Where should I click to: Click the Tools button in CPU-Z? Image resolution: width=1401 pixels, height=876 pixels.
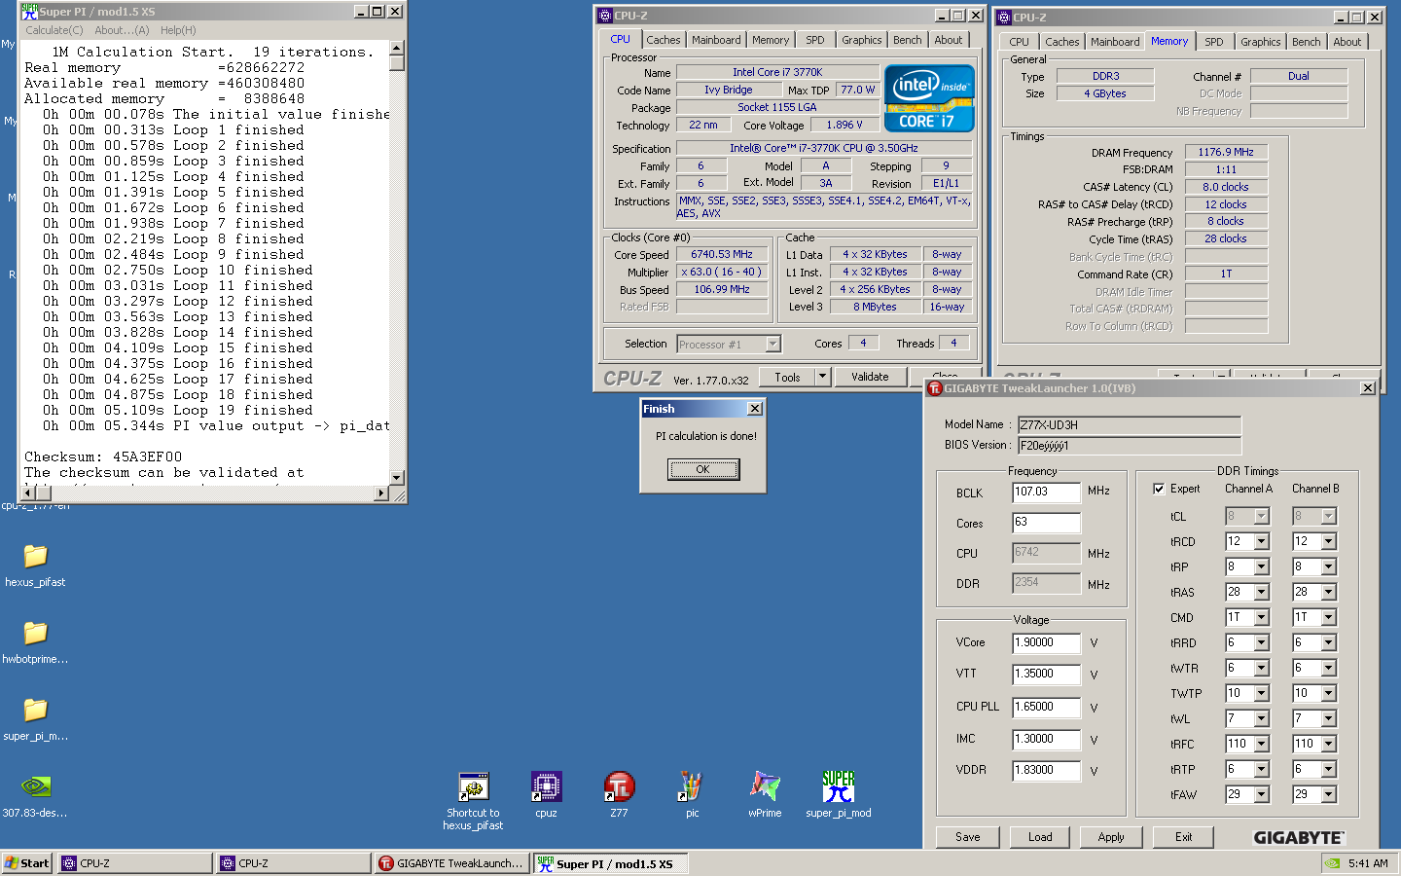pyautogui.click(x=787, y=377)
